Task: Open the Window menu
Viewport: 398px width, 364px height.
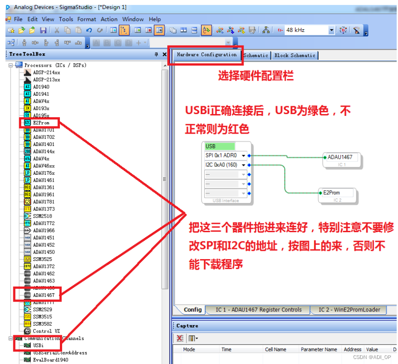Action: point(133,19)
